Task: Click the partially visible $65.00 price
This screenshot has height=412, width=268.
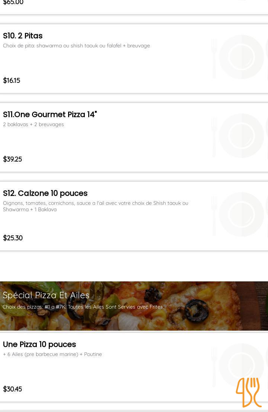Action: 13,3
